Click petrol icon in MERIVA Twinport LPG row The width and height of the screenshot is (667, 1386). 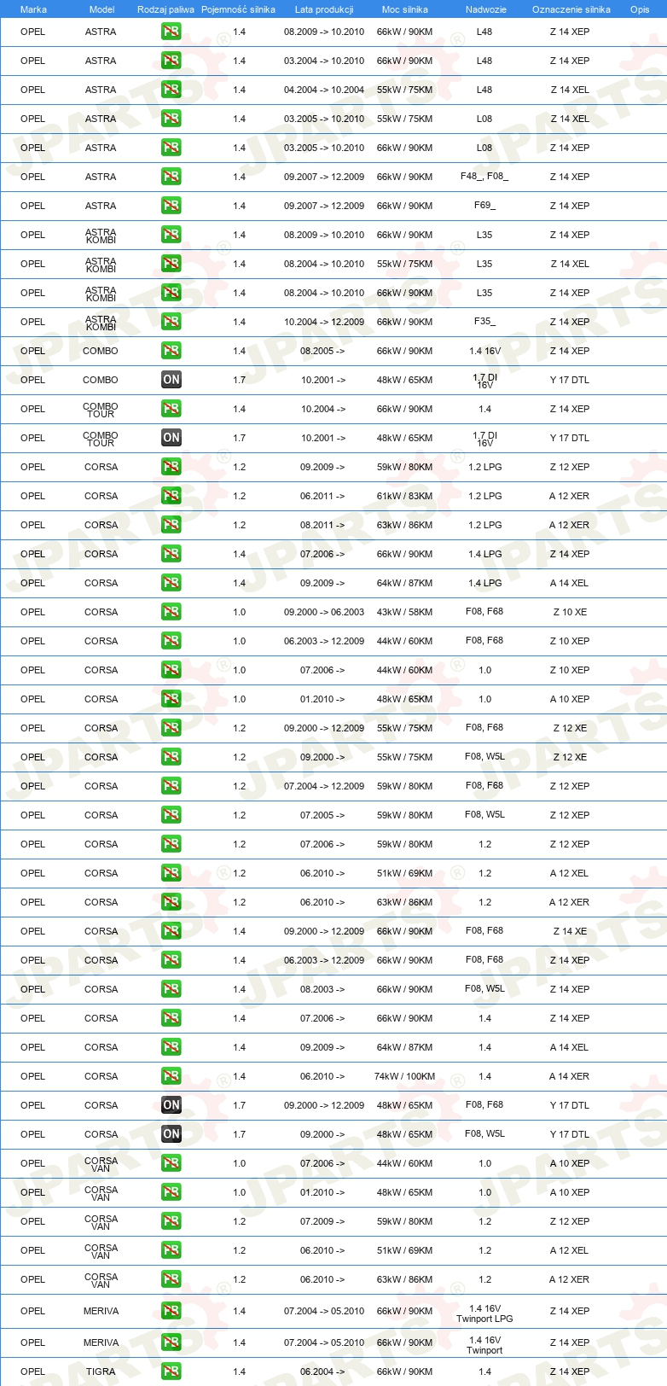pyautogui.click(x=171, y=1311)
